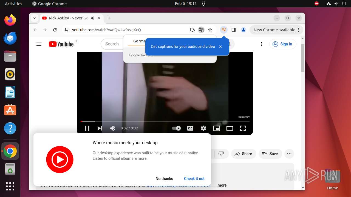Go back in Chrome

(35, 30)
